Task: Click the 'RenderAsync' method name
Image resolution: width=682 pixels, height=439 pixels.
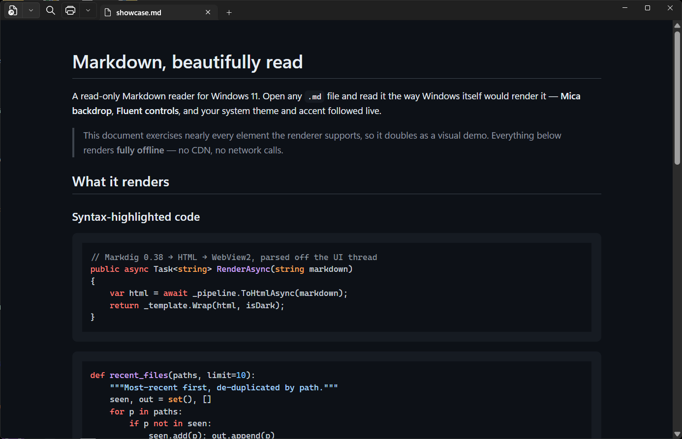Action: click(244, 269)
